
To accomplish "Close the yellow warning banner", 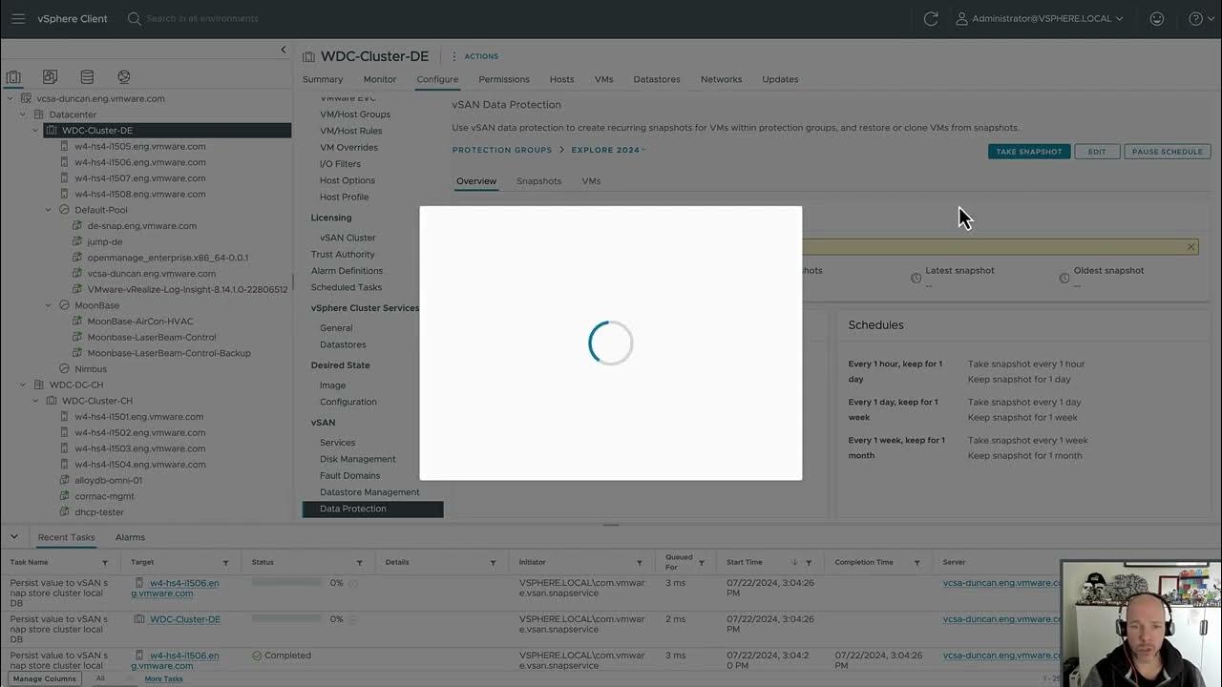I will (x=1190, y=247).
